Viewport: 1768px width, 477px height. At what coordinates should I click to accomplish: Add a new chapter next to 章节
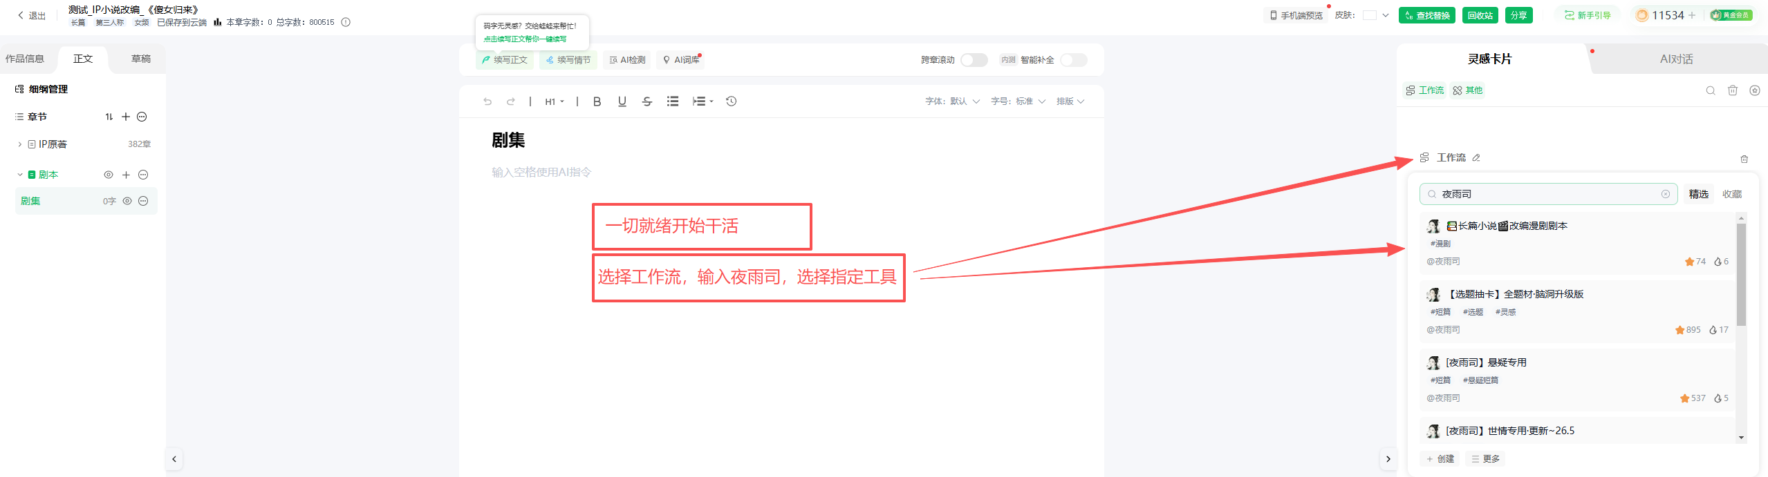click(126, 117)
